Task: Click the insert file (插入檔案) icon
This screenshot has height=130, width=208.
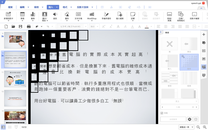Action: pos(120,16)
